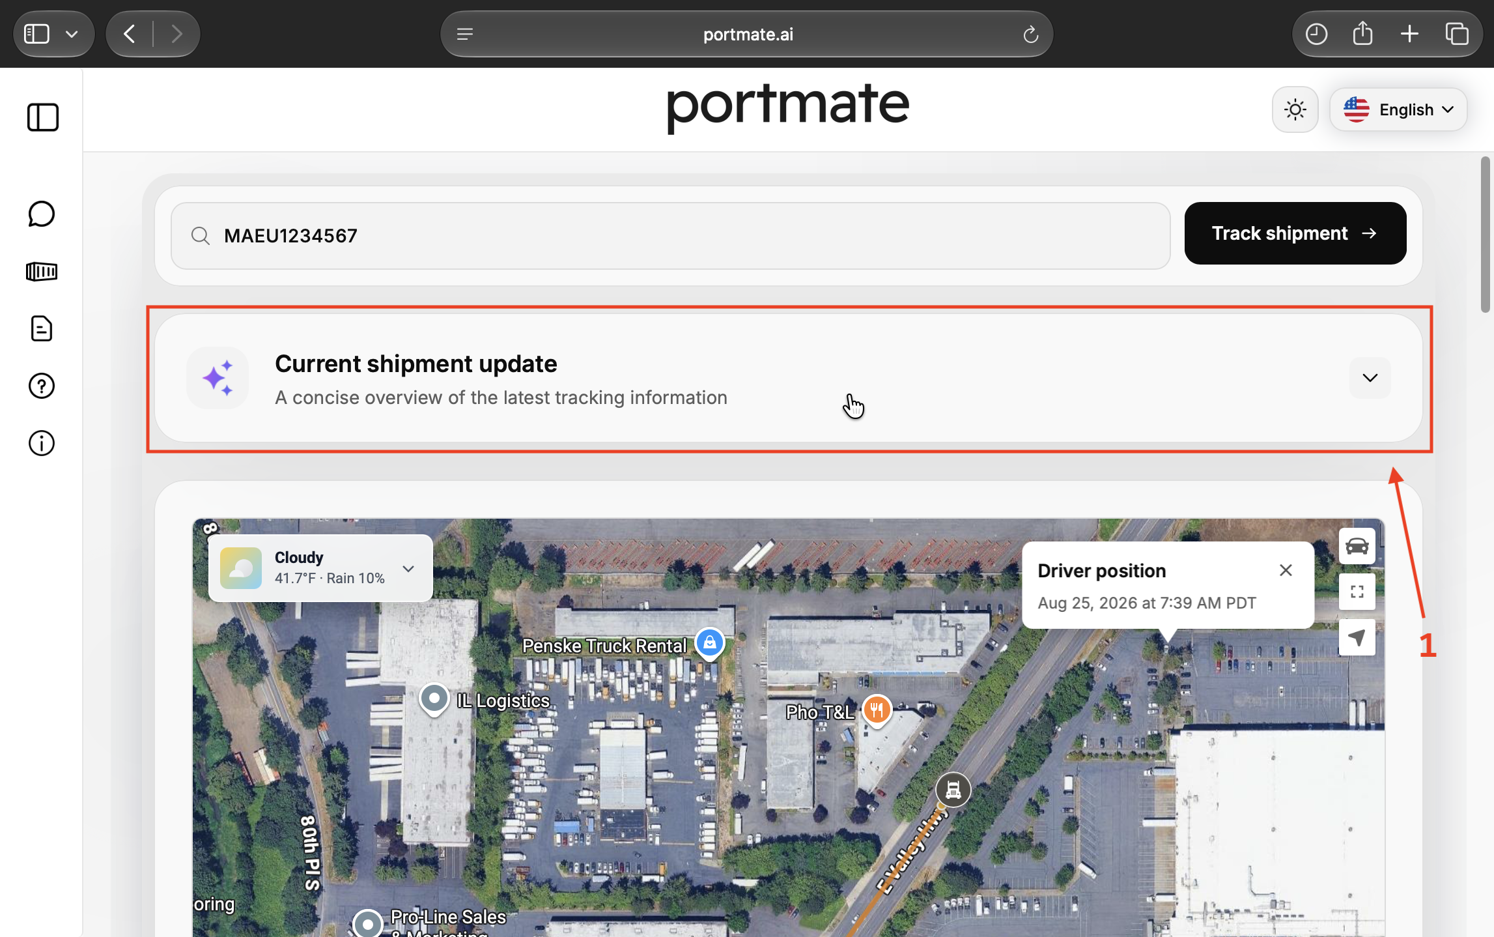Click the Current shipment update title
The height and width of the screenshot is (937, 1494).
(416, 364)
